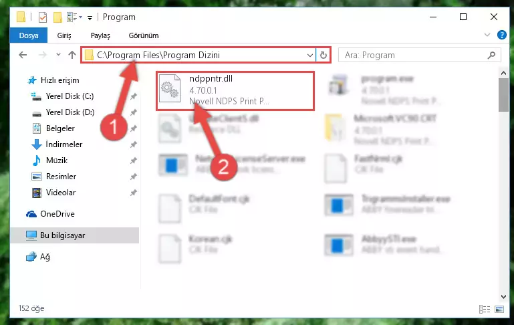Select the ndppntr.dll file
Screen dimensions: 514x325
(x=235, y=91)
